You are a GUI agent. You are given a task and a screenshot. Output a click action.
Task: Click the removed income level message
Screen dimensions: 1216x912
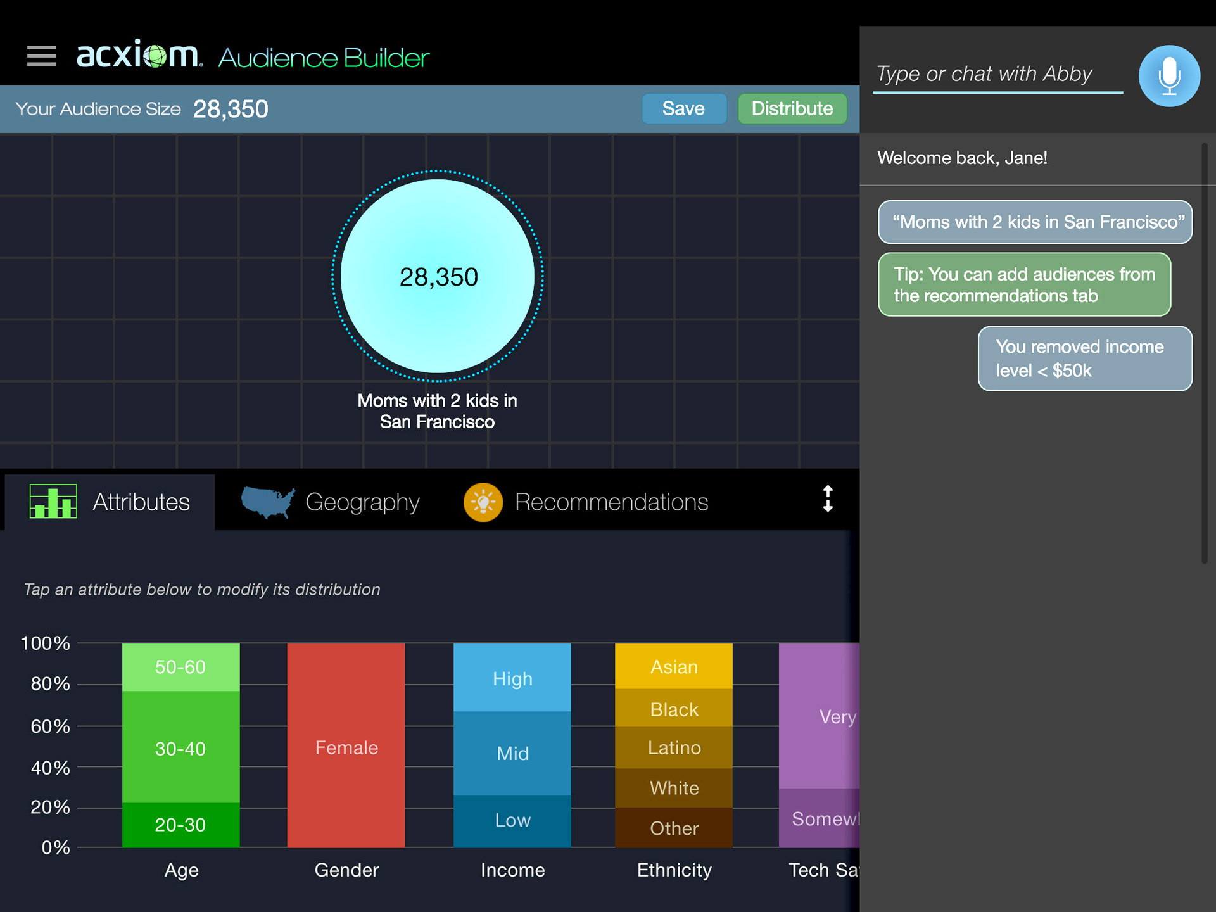(x=1084, y=358)
